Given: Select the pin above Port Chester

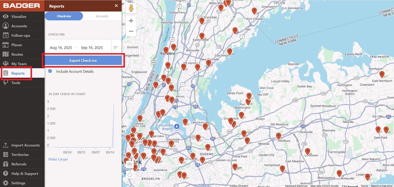Looking at the screenshot, I should click(254, 11).
